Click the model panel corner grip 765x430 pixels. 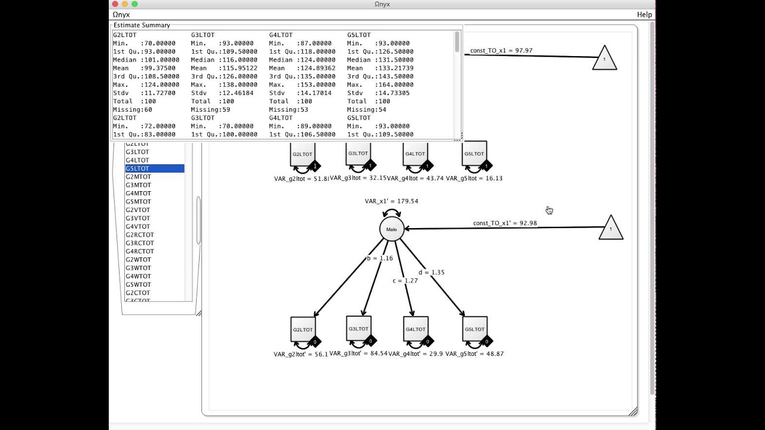[x=634, y=411]
